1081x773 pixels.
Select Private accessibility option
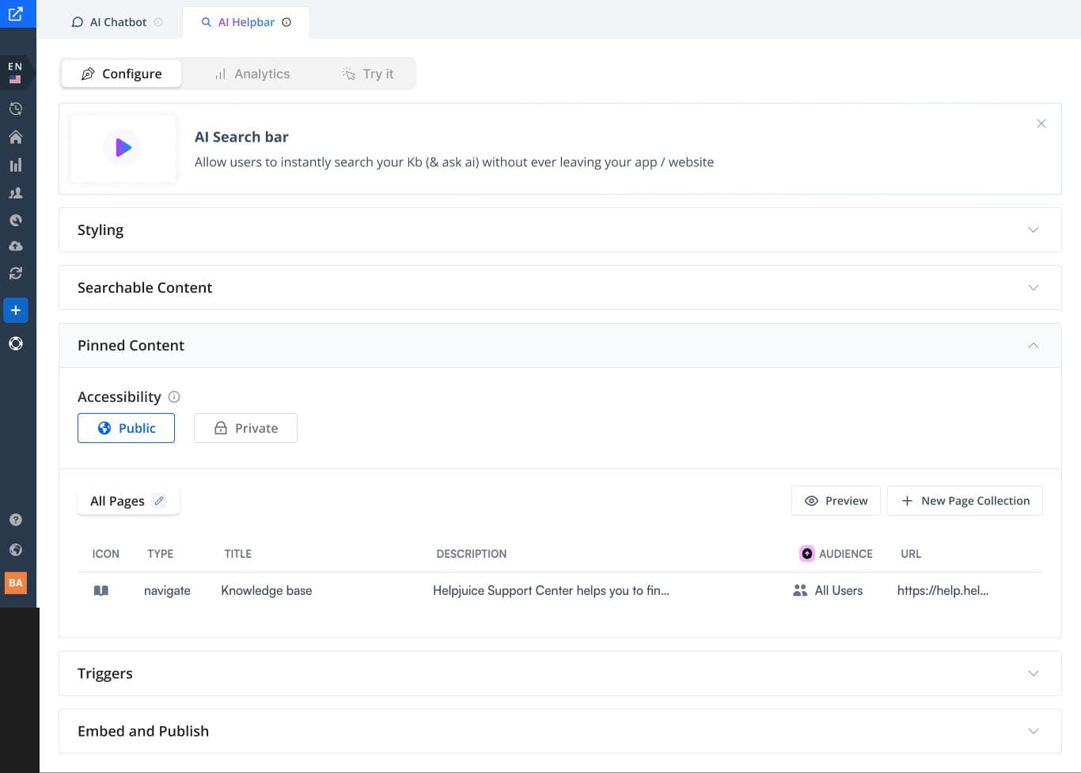pos(245,428)
